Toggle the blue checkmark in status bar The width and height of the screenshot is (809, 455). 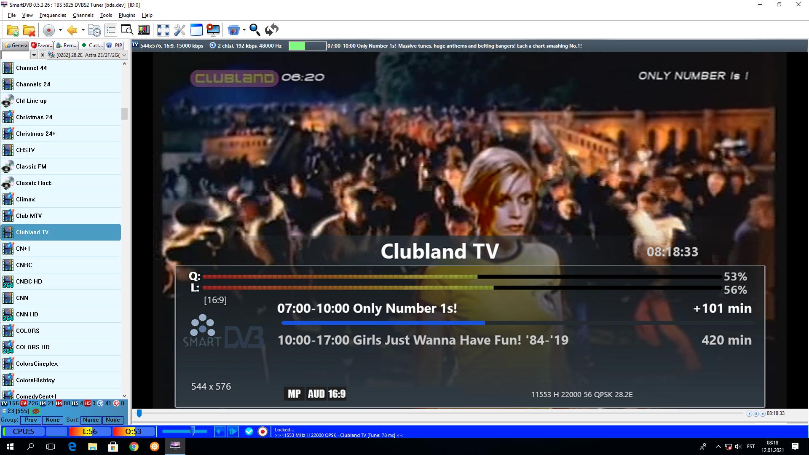[249, 431]
